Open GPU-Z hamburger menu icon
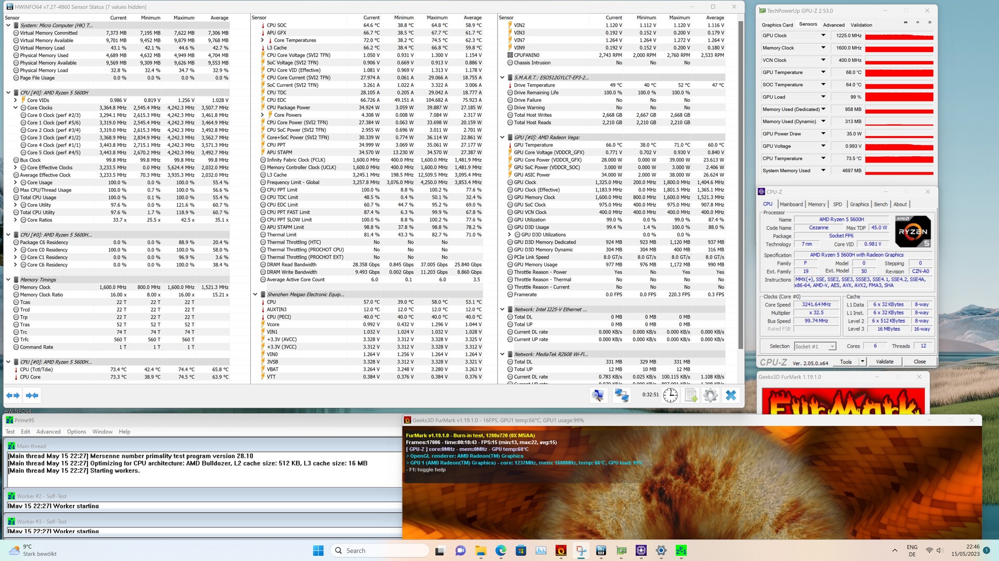This screenshot has width=999, height=561. point(929,22)
